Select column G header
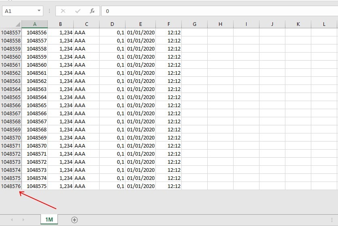The width and height of the screenshot is (338, 226). pos(194,24)
